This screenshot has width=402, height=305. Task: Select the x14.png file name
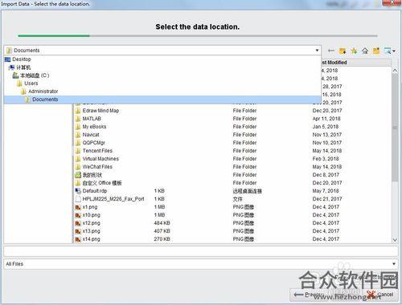[92, 239]
